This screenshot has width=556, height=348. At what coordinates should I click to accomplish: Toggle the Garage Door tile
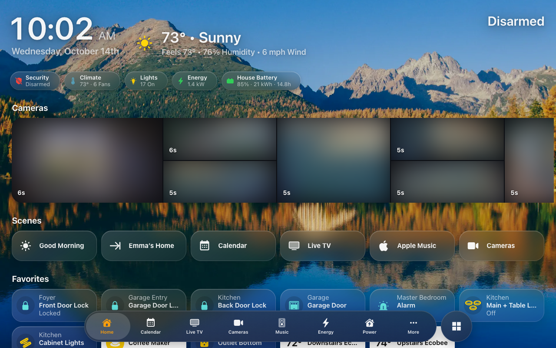pos(323,301)
